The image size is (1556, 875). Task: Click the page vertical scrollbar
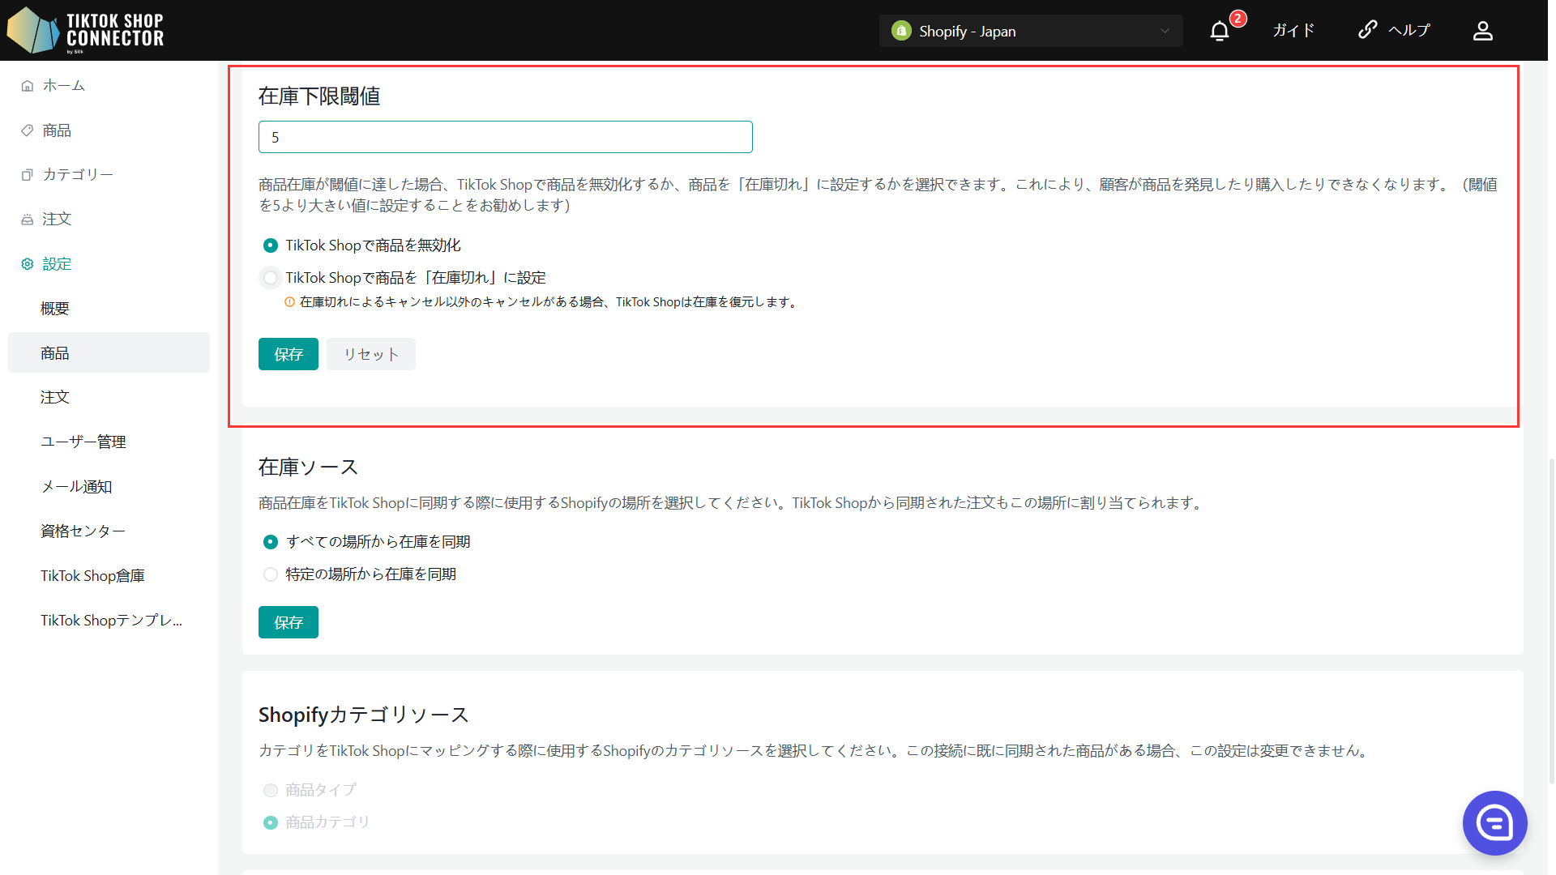pyautogui.click(x=1551, y=621)
